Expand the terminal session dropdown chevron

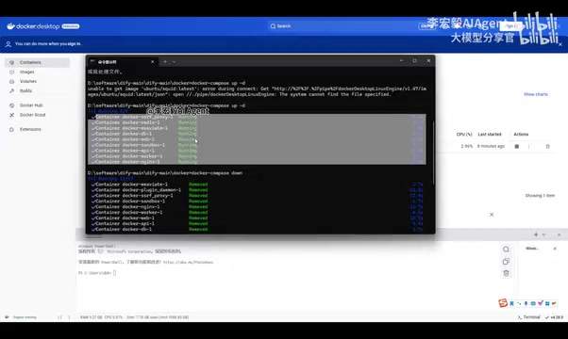(x=543, y=234)
